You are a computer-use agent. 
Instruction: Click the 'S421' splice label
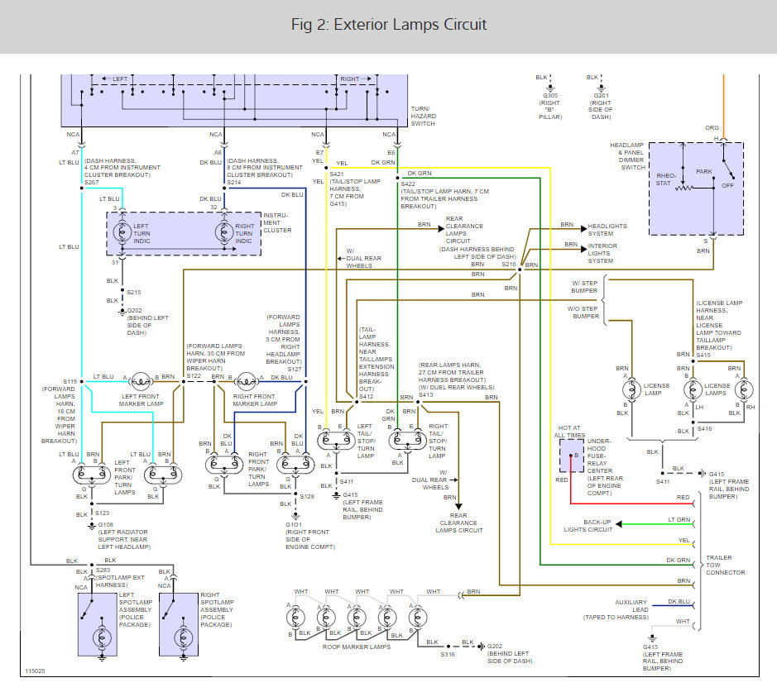(x=337, y=174)
